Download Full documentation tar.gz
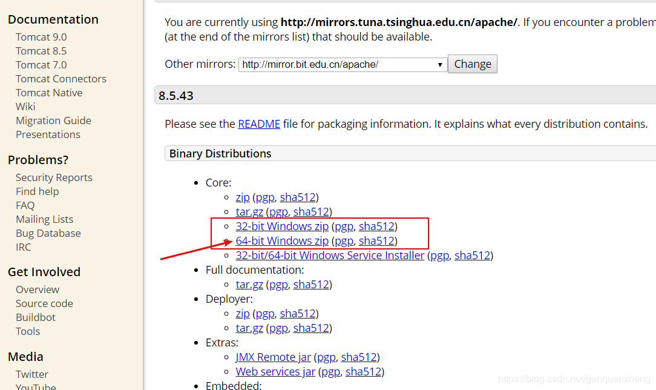 coord(249,285)
